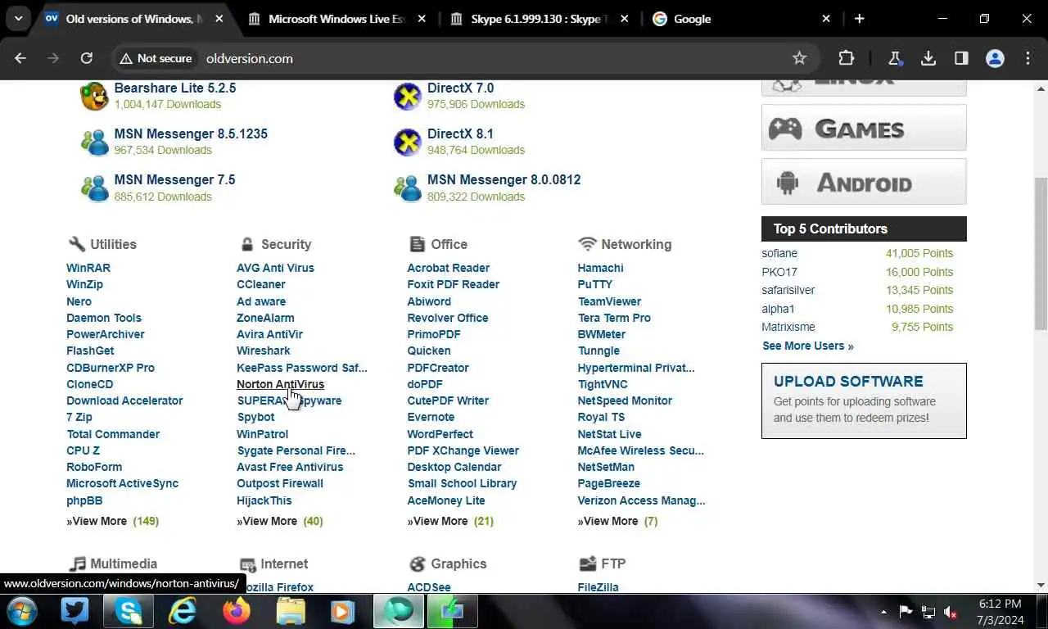Click See More Users link
This screenshot has height=629, width=1048.
pos(807,346)
